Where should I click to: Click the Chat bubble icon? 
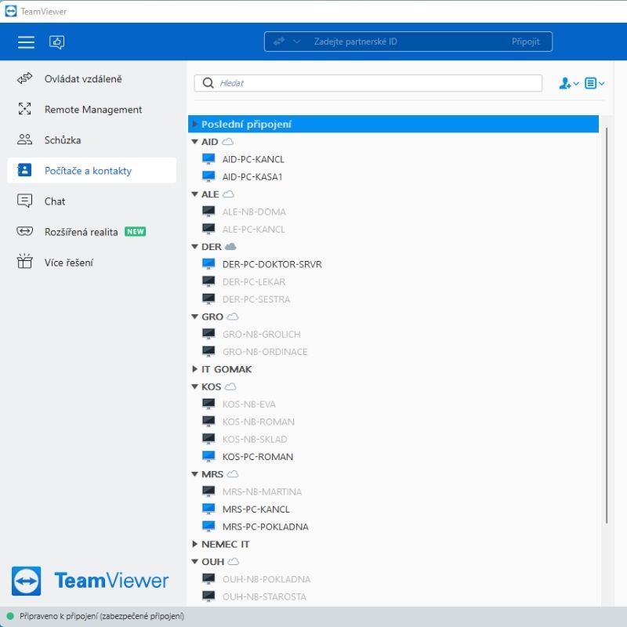pos(25,201)
